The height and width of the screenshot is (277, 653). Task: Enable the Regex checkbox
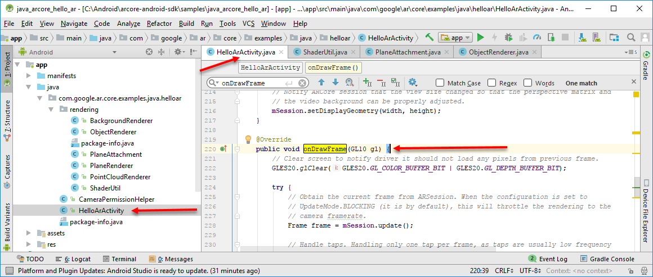(x=492, y=83)
